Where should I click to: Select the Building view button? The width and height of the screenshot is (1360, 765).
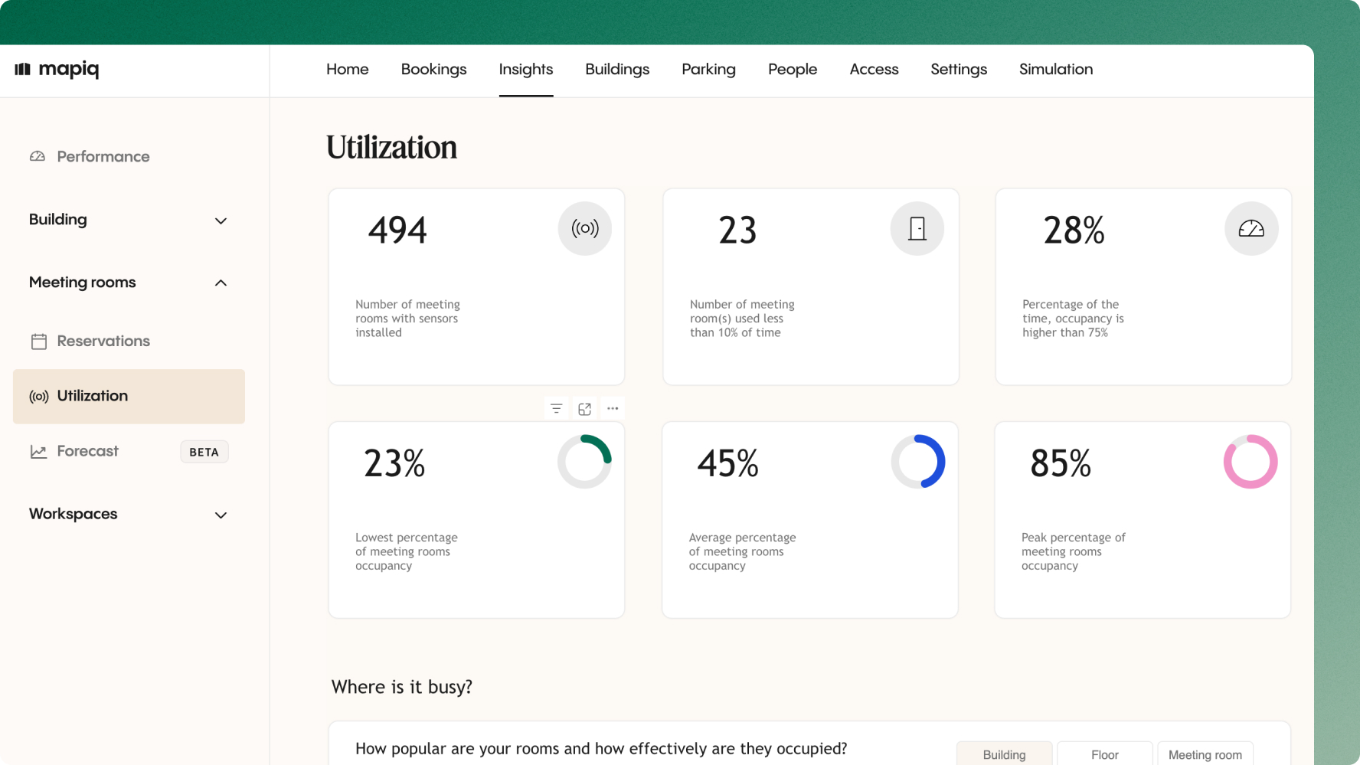[1004, 754]
